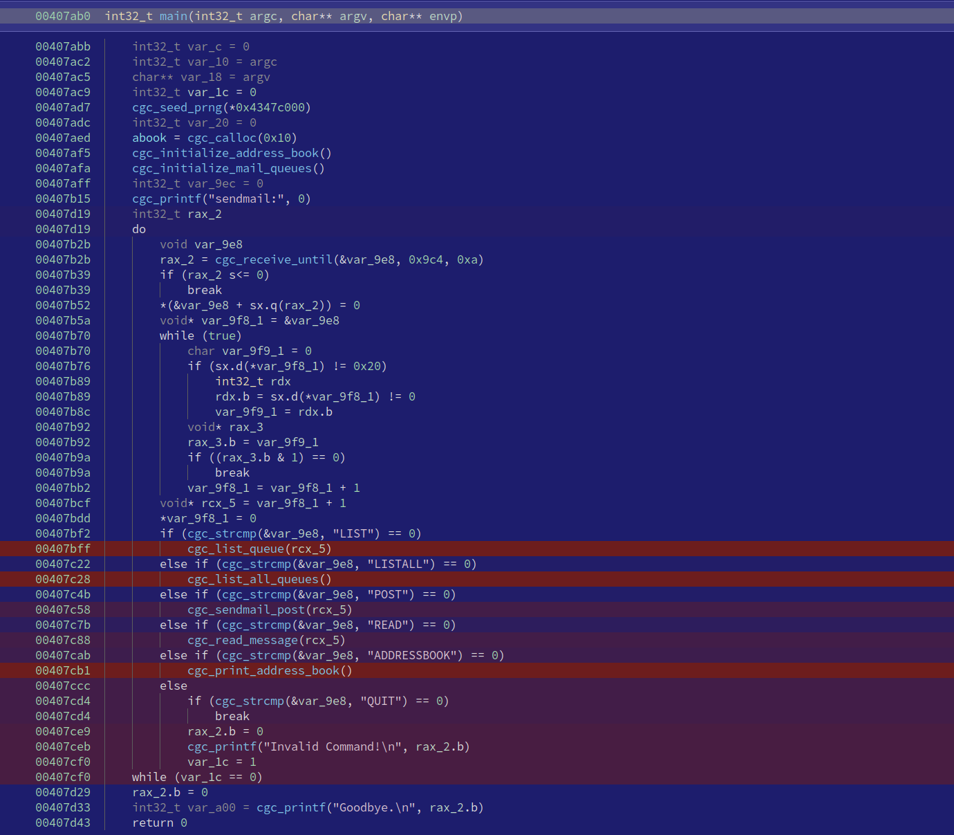Select variable var_20
The image size is (954, 835).
208,122
